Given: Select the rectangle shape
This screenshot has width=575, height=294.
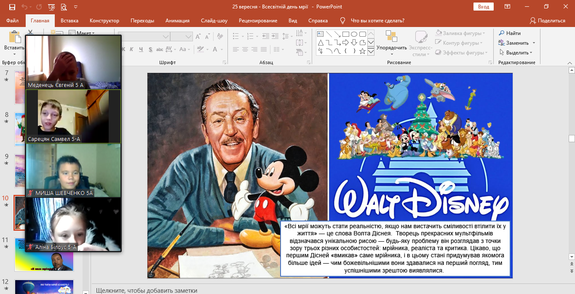Looking at the screenshot, I should [345, 34].
